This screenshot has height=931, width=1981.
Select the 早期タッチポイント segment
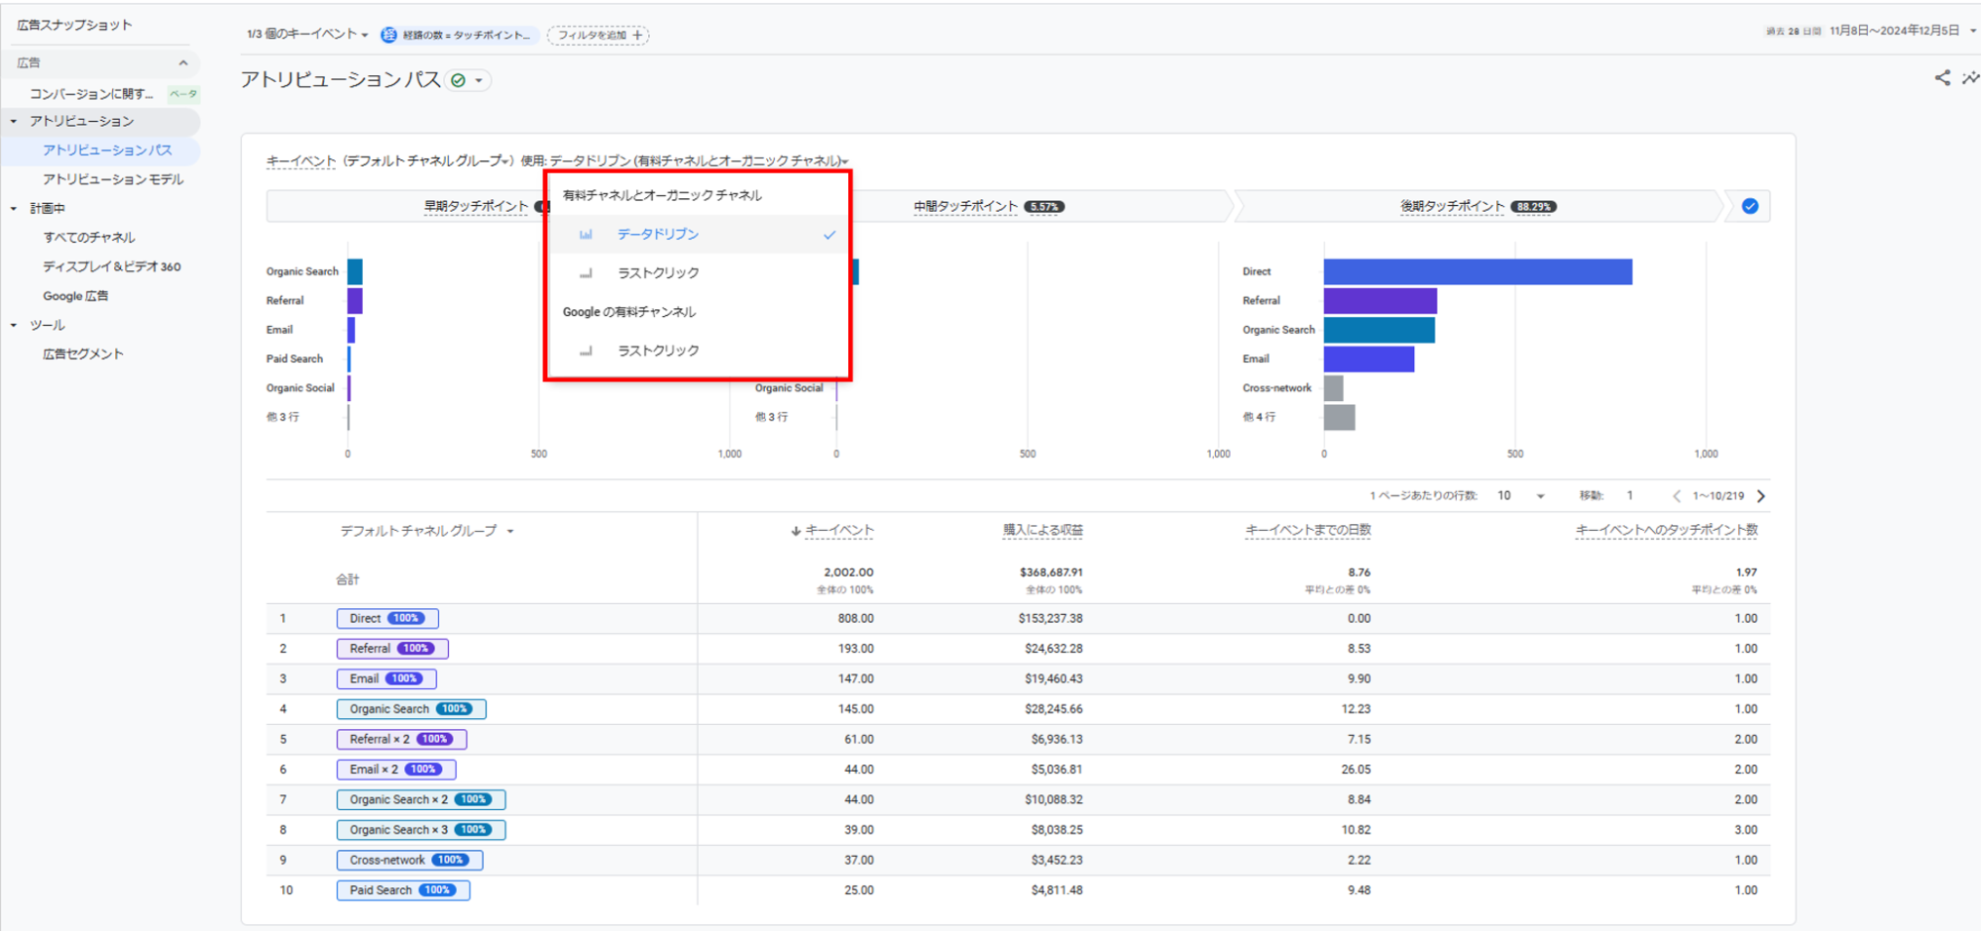click(x=476, y=206)
